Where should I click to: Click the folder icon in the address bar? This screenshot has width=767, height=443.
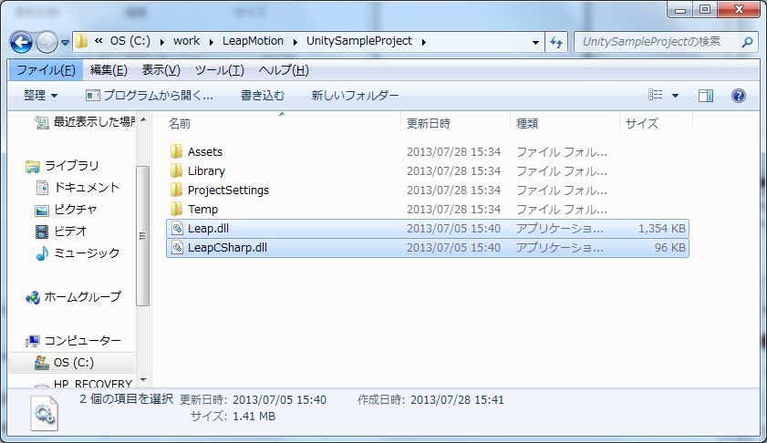click(82, 41)
